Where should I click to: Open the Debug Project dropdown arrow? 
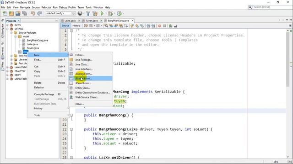tap(114, 13)
